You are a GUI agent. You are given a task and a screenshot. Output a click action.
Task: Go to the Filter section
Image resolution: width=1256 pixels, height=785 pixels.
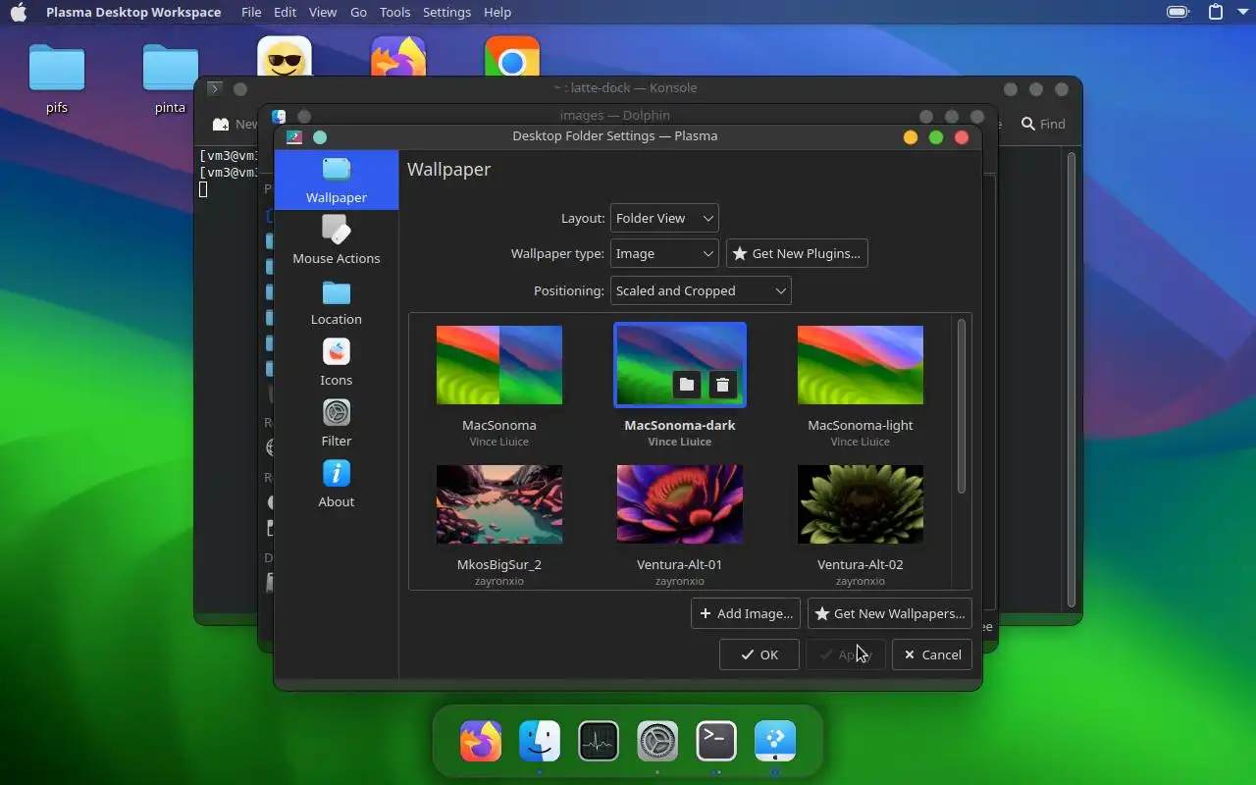[x=337, y=424]
